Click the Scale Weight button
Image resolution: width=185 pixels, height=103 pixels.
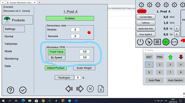point(84,68)
